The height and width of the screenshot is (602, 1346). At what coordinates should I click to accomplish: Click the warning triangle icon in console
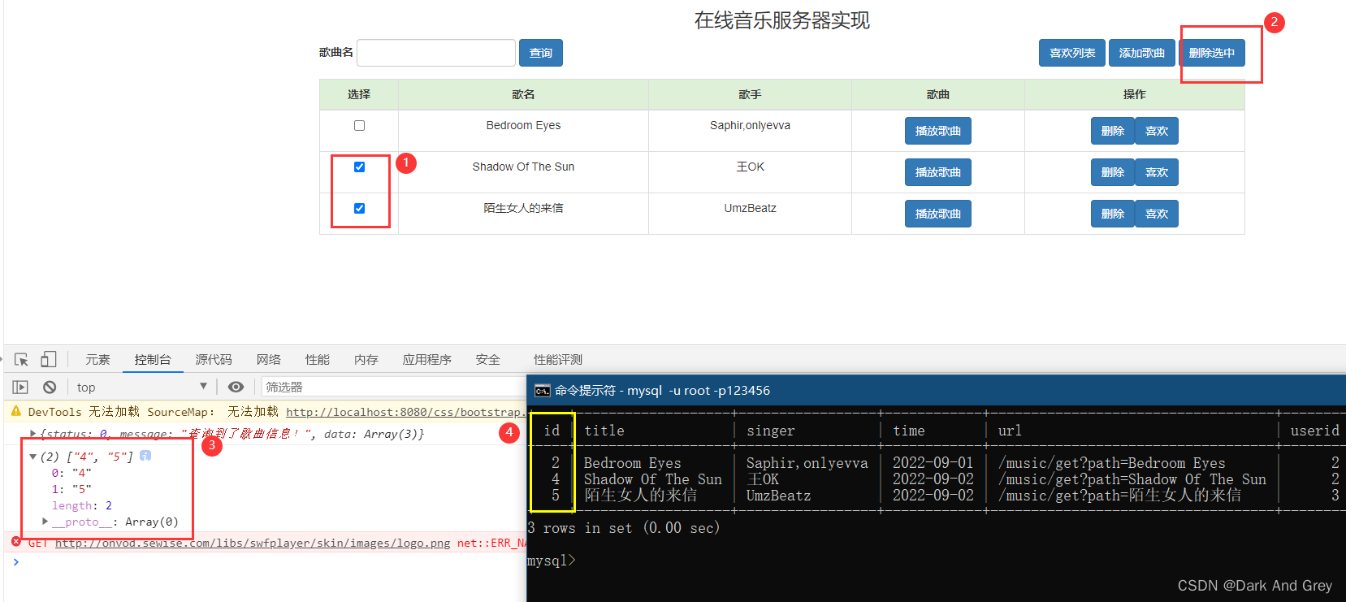tap(15, 412)
